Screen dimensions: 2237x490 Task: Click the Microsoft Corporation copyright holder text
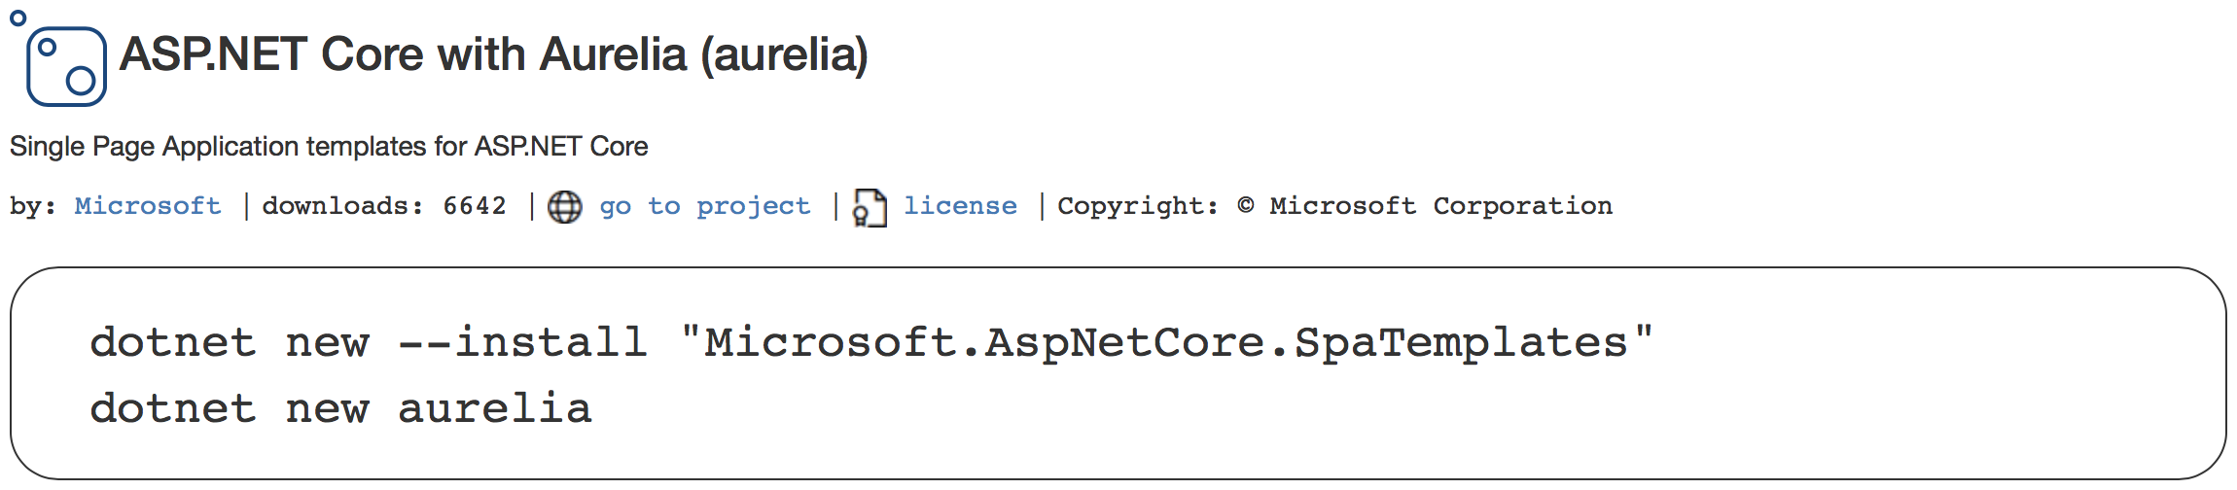(1441, 206)
